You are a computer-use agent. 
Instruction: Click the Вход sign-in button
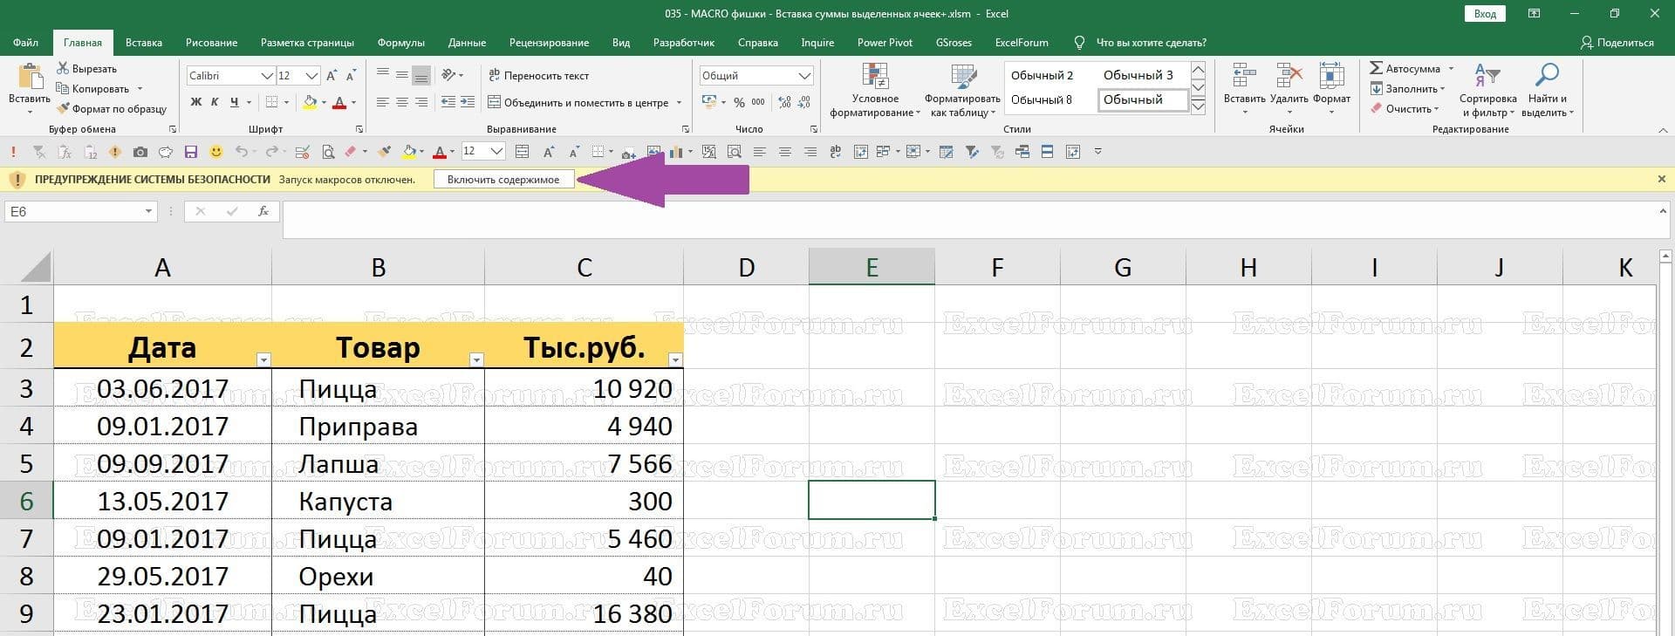[1485, 13]
